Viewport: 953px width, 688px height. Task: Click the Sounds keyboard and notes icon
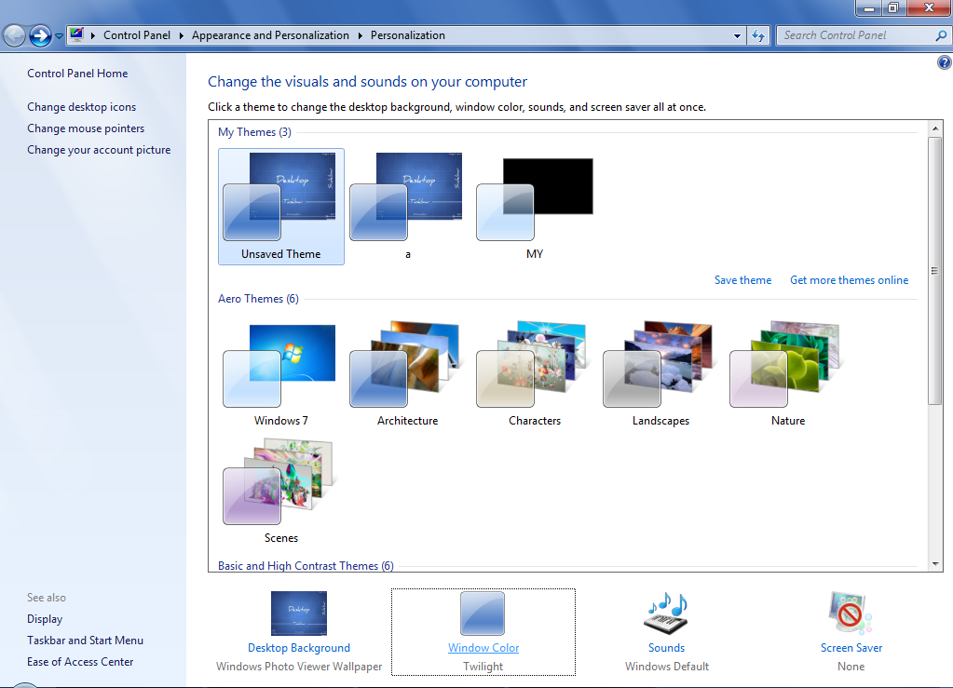pos(666,614)
